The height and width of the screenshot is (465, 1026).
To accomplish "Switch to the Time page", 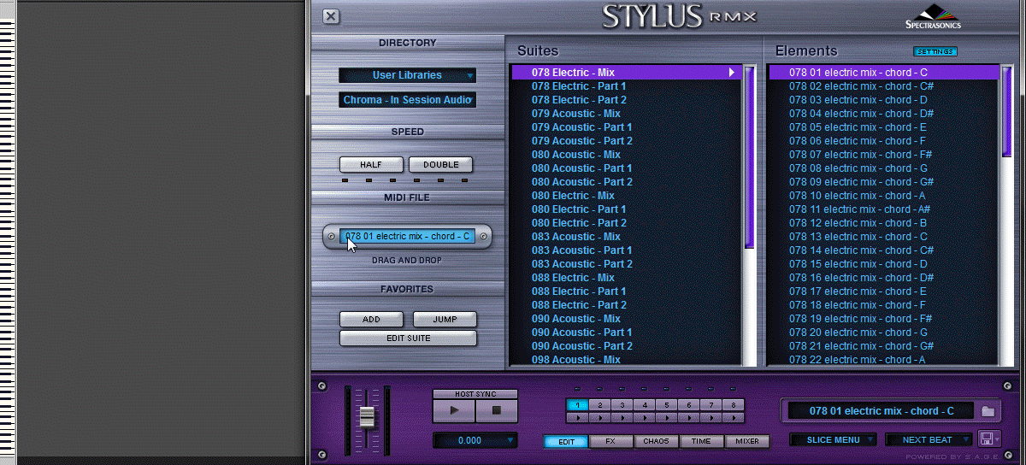I will click(701, 442).
